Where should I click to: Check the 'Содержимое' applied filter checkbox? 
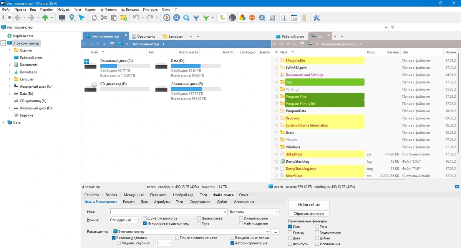(317, 233)
